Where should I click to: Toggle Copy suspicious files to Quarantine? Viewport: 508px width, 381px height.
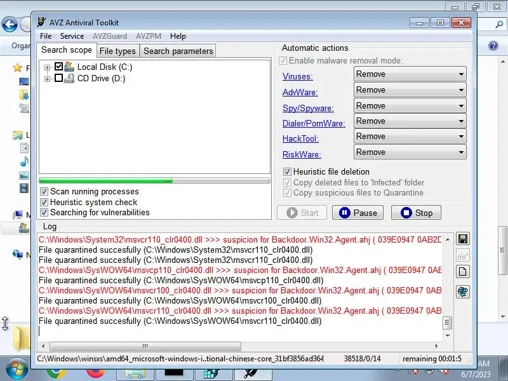287,193
